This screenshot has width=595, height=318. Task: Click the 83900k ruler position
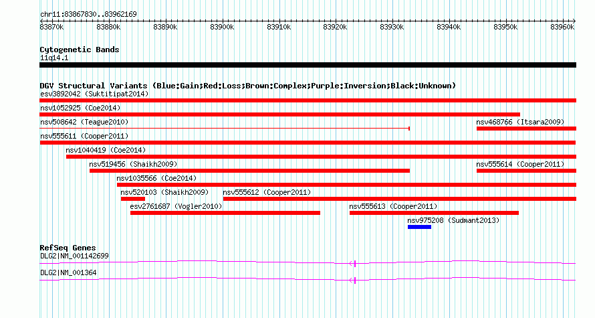point(222,27)
